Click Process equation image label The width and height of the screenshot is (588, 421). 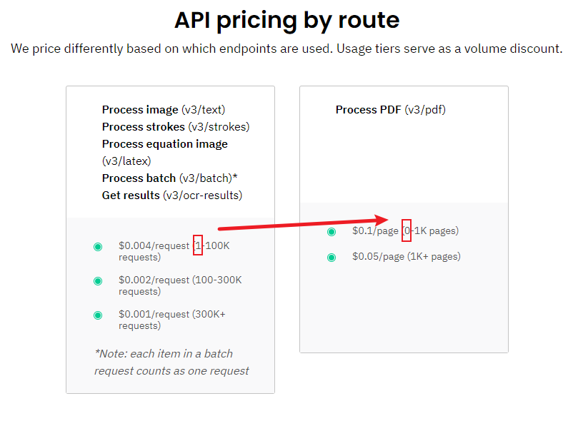(x=165, y=144)
